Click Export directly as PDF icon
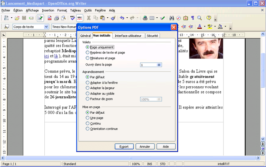266x167 pixels. (x=50, y=18)
